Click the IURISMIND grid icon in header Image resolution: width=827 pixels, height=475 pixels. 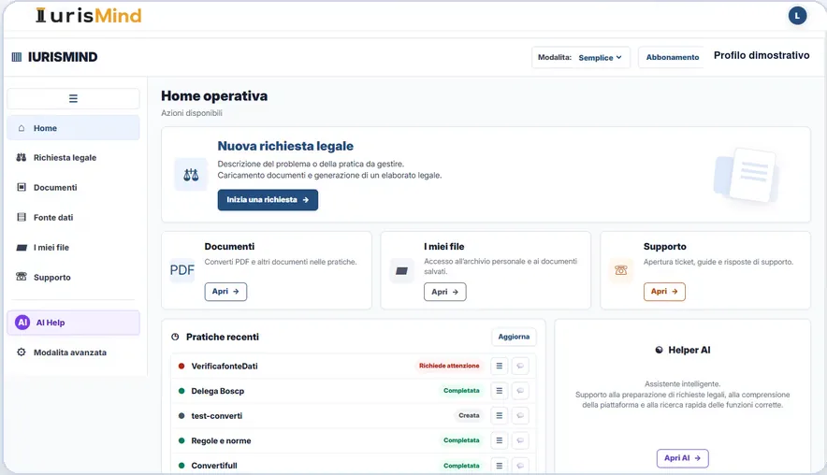(x=16, y=57)
